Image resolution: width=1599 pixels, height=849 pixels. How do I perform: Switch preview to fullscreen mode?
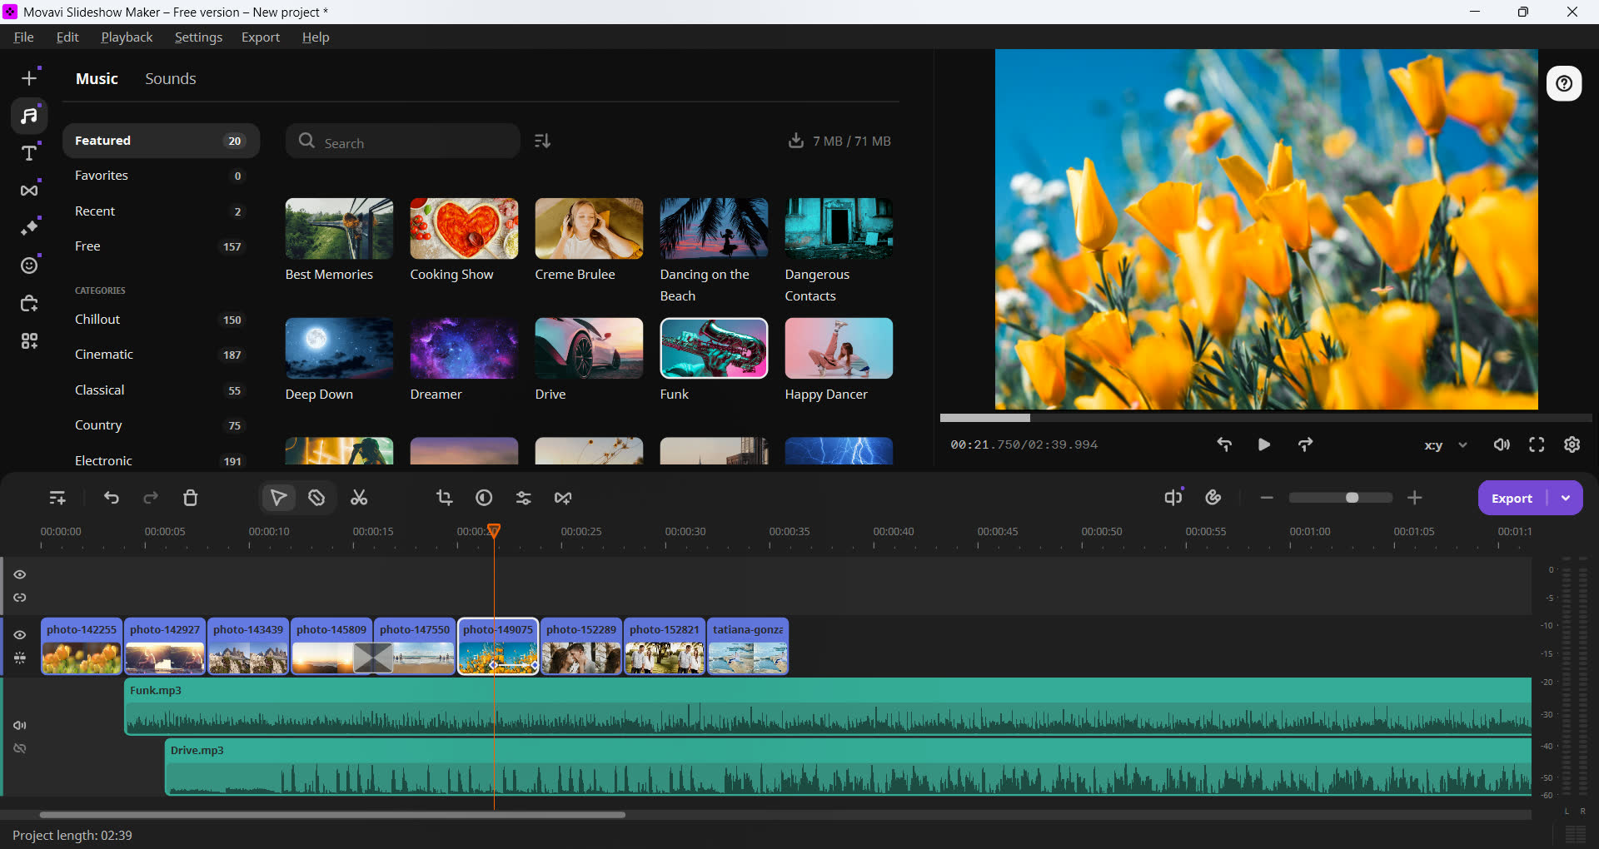pos(1537,444)
